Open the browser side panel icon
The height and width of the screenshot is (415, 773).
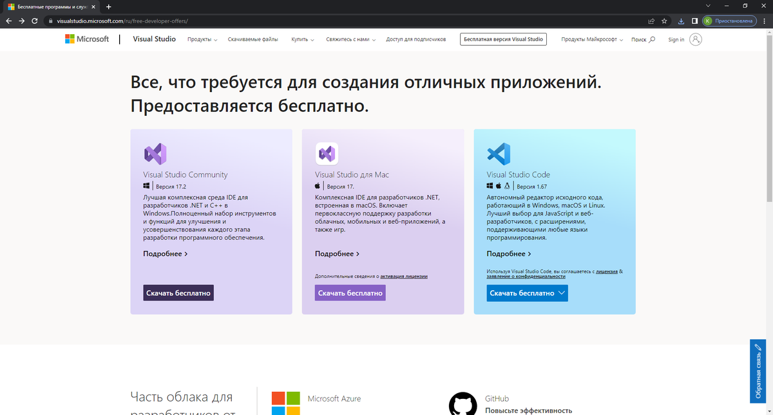tap(694, 21)
